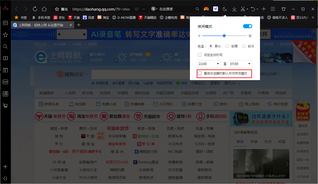Open the game center controller icon
This screenshot has height=184, width=318.
206,8
